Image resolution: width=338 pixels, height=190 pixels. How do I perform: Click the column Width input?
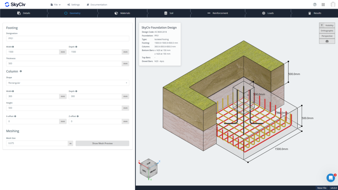(33, 96)
